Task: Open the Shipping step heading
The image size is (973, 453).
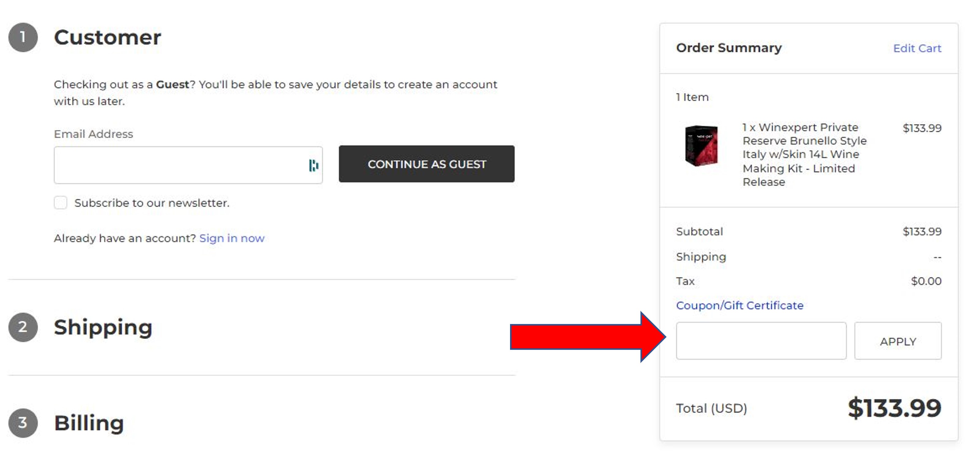Action: tap(103, 327)
